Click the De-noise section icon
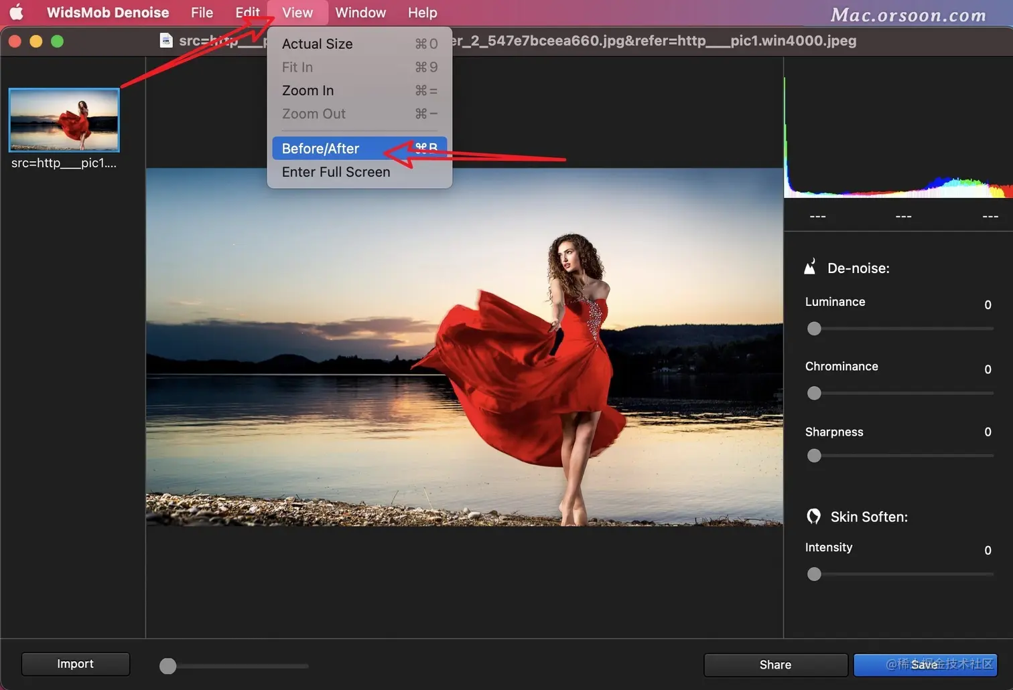1013x690 pixels. tap(810, 267)
